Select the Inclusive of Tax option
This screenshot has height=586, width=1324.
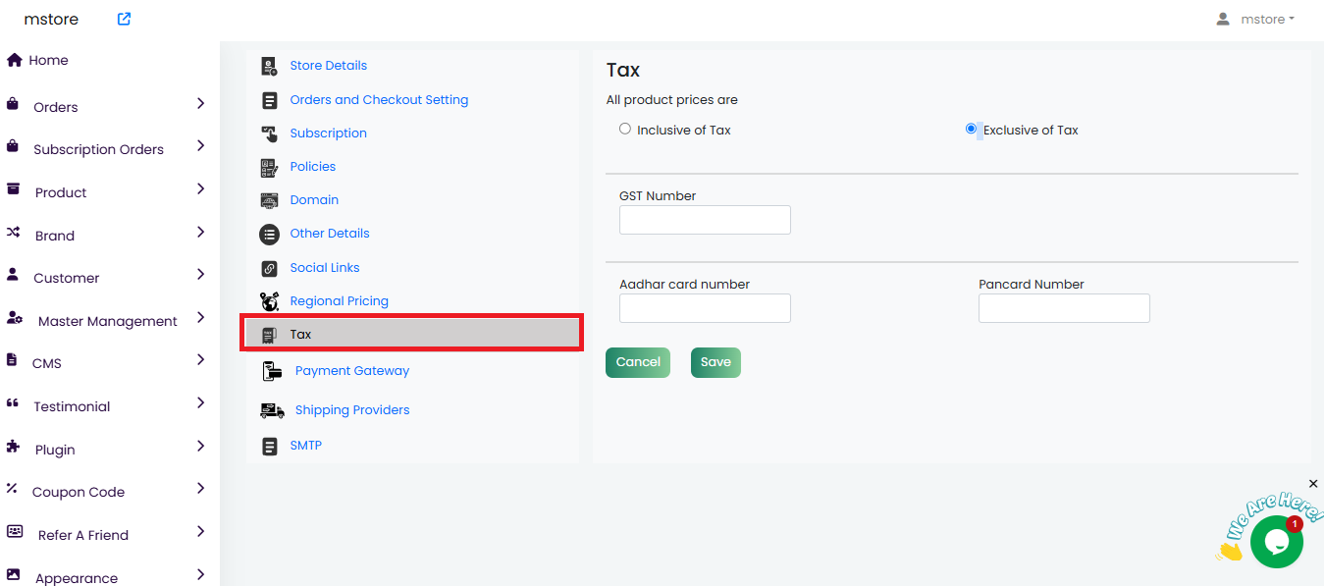click(x=625, y=129)
